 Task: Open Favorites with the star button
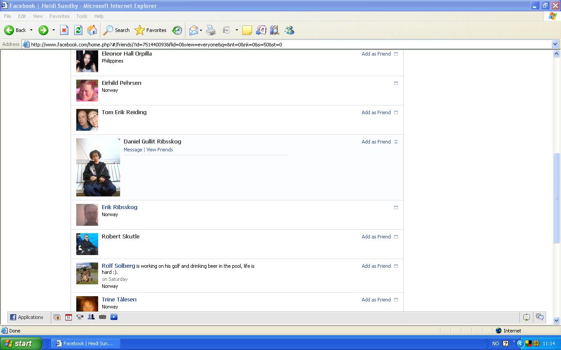pos(150,30)
